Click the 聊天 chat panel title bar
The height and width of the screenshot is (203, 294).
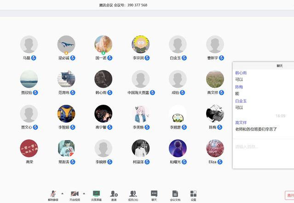(263, 66)
